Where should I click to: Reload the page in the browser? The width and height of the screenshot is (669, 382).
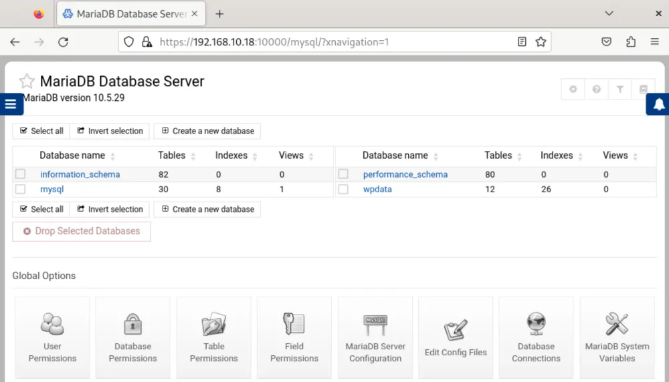click(63, 41)
